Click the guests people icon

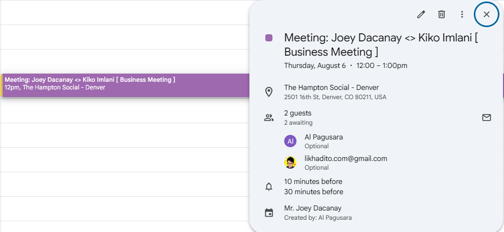pyautogui.click(x=269, y=118)
